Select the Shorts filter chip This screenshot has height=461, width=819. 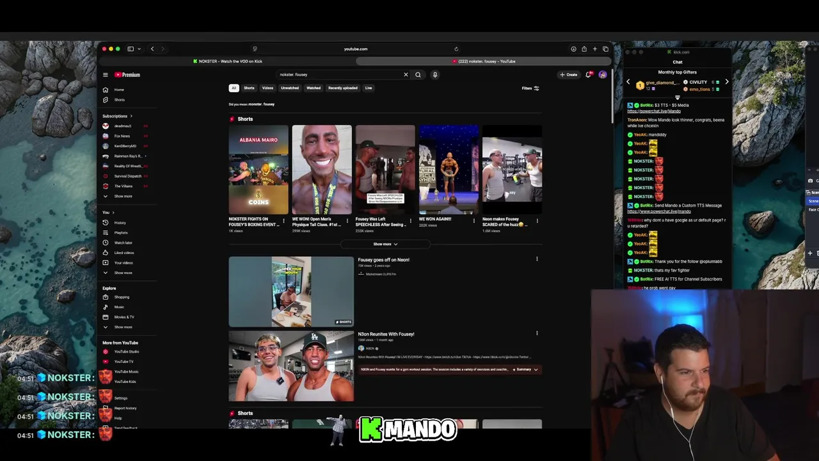click(x=249, y=88)
